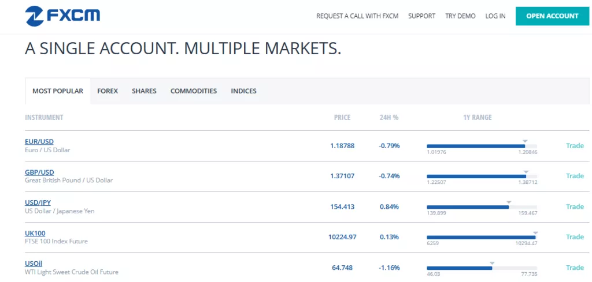Click Trade for UK100
Image resolution: width=592 pixels, height=282 pixels.
pos(575,237)
